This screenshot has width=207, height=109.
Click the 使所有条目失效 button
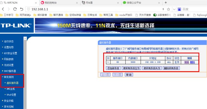coord(152,68)
